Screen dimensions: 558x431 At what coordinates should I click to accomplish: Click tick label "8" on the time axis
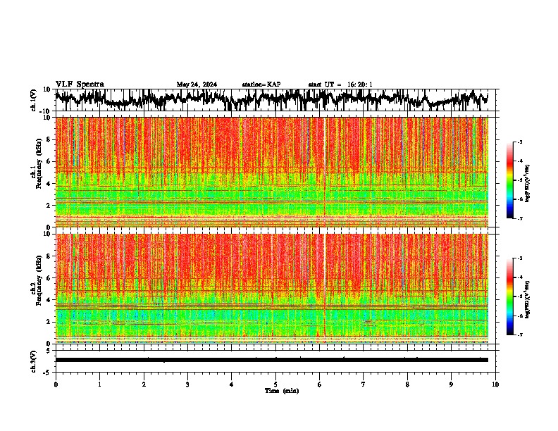407,385
